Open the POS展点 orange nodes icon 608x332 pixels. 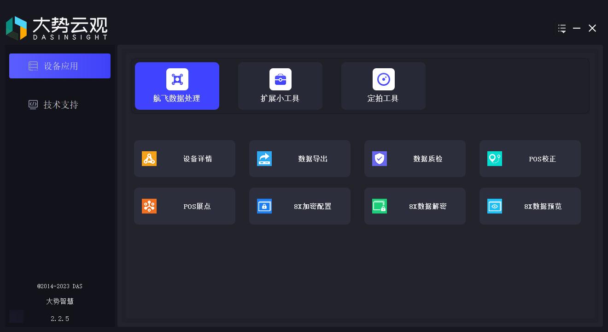(149, 206)
